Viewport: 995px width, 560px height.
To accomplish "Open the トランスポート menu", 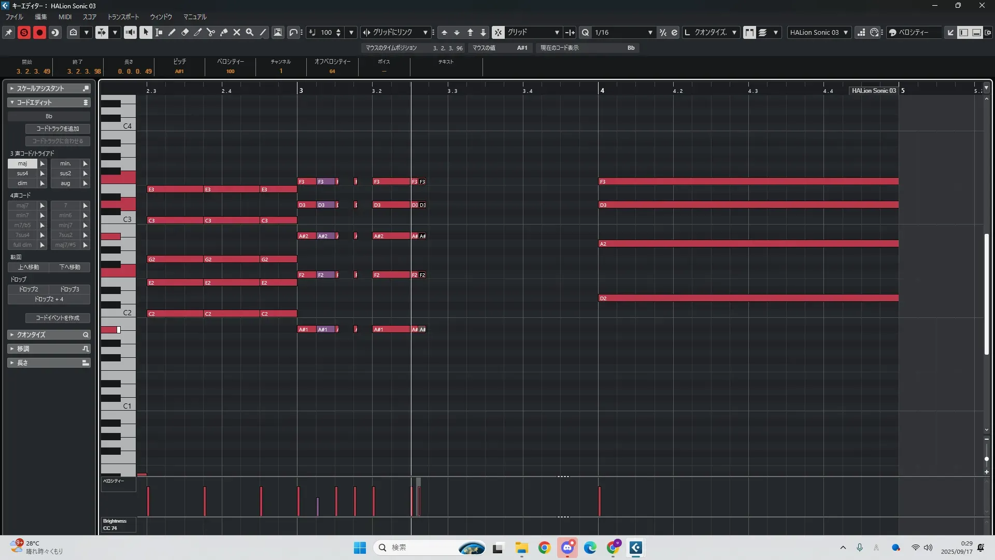I will pyautogui.click(x=123, y=17).
